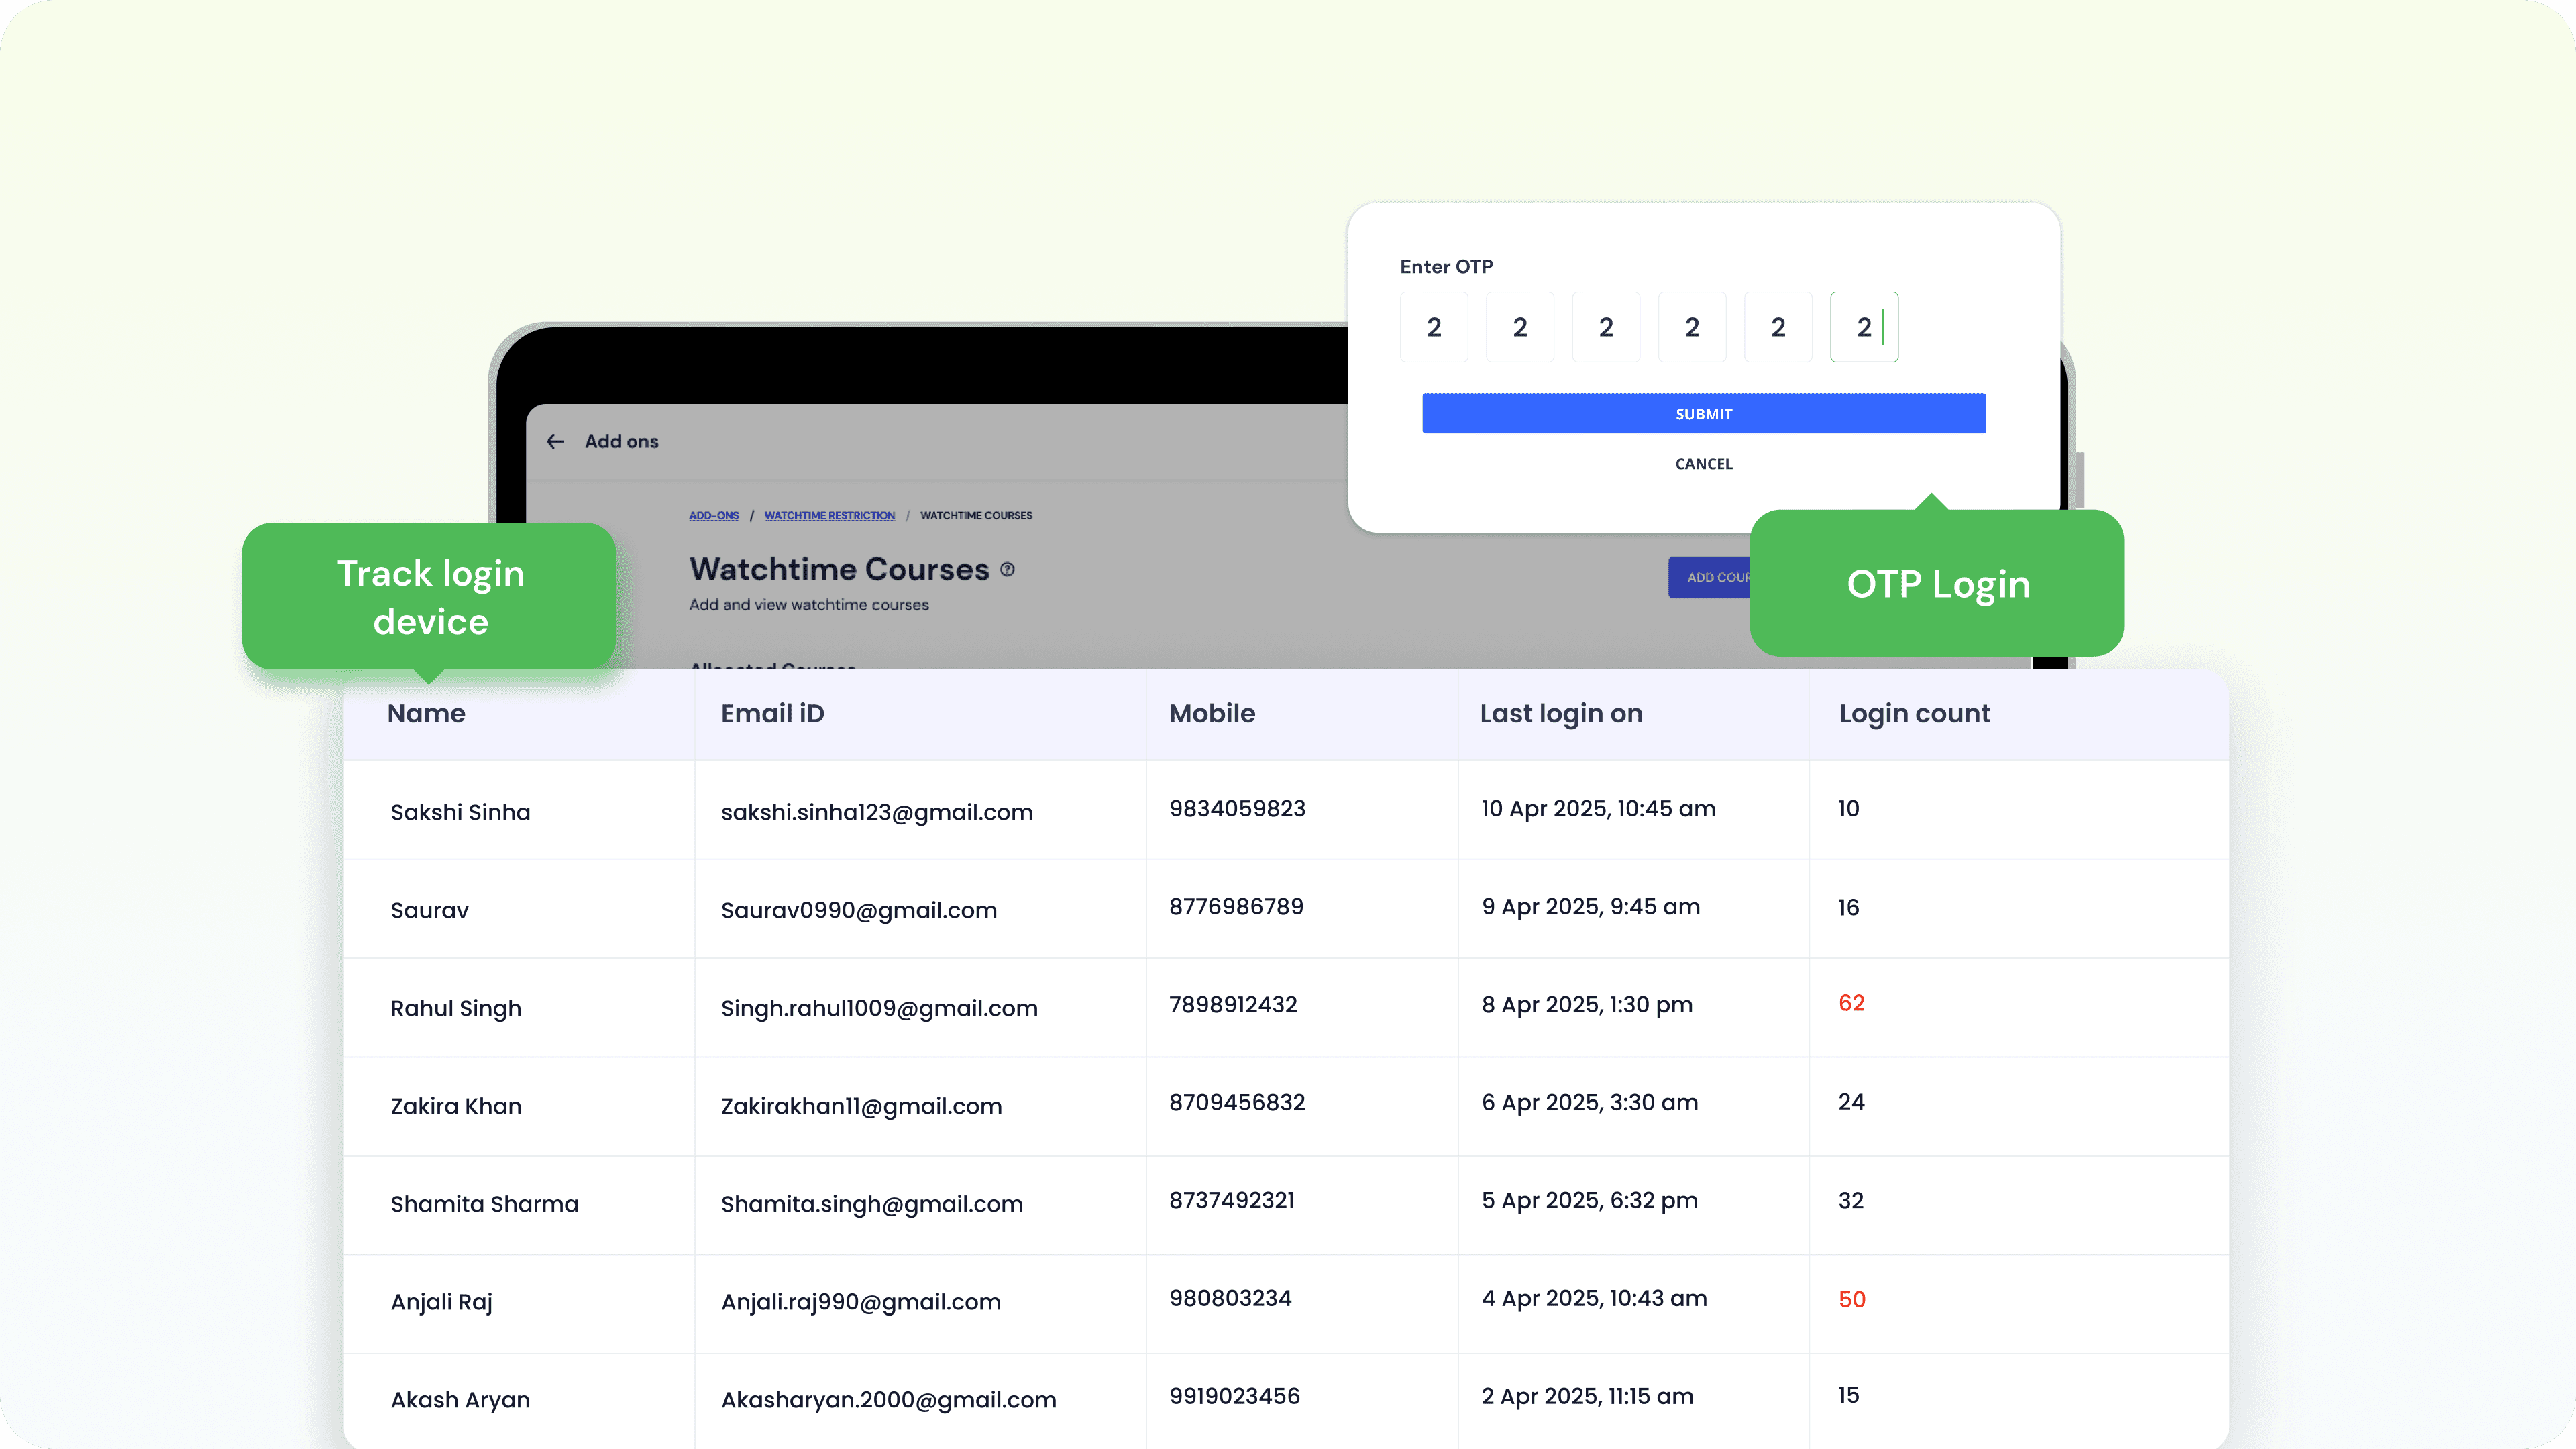The width and height of the screenshot is (2576, 1449).
Task: Click the Email iD column header
Action: tap(772, 714)
